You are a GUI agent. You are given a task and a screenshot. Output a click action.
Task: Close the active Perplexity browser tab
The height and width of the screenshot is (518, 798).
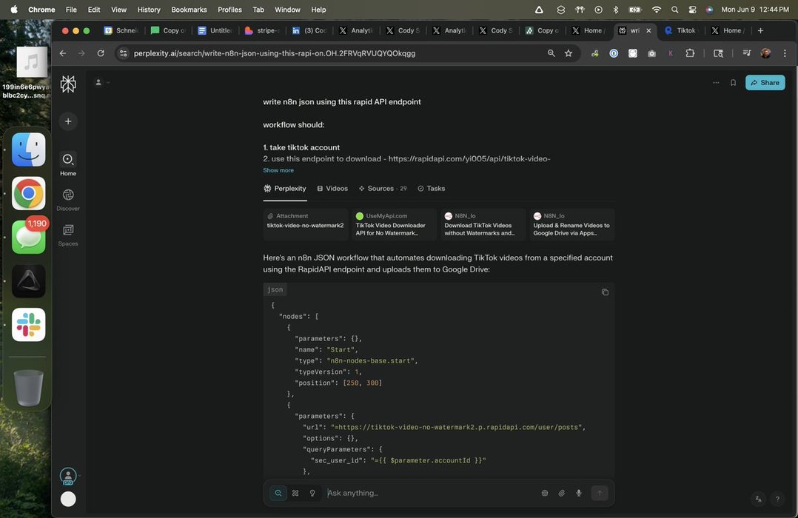648,30
